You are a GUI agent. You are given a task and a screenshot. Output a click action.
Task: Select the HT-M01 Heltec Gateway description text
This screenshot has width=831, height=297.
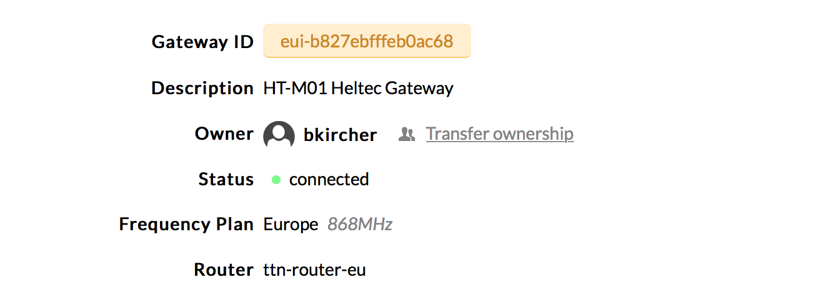click(359, 88)
